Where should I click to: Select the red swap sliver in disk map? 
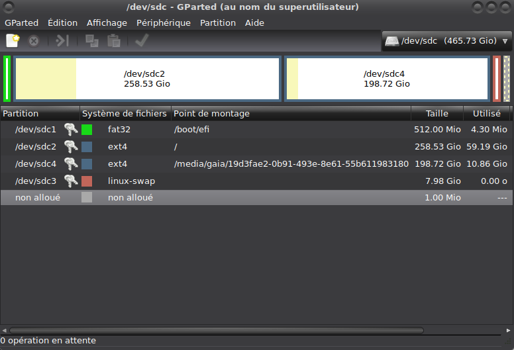pyautogui.click(x=497, y=79)
